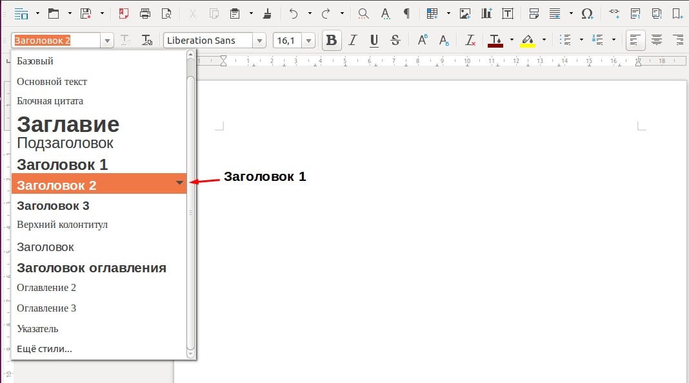
Task: Open numbered list style dropdown arrow
Action: click(614, 40)
